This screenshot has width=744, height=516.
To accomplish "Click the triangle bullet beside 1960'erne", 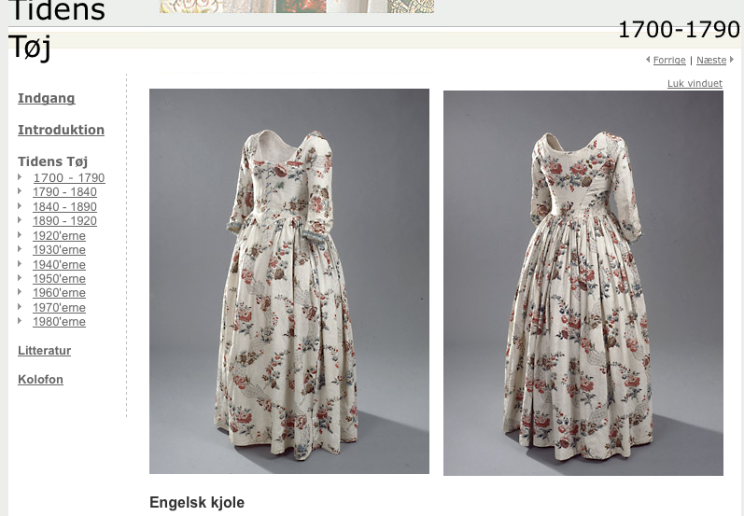I will 20,292.
